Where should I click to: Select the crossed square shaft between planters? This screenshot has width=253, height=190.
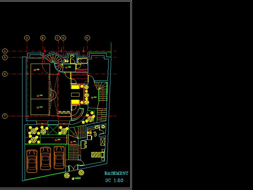pos(52,130)
